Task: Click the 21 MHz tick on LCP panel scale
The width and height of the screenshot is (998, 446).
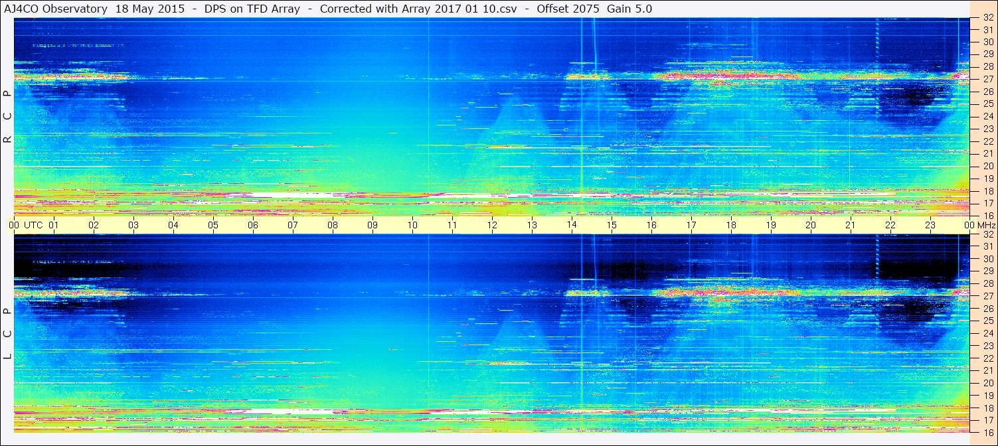Action: [988, 370]
